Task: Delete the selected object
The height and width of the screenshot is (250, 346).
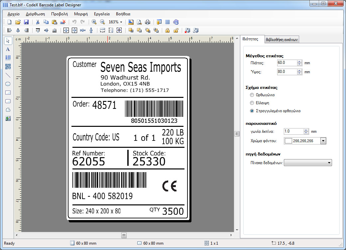Action: click(x=63, y=22)
